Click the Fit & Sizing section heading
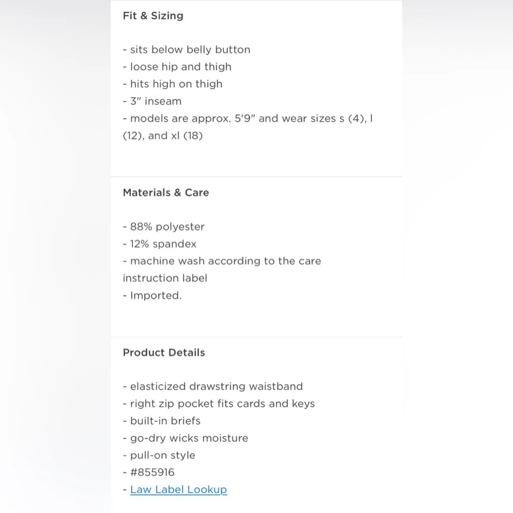The image size is (513, 513). point(153,16)
